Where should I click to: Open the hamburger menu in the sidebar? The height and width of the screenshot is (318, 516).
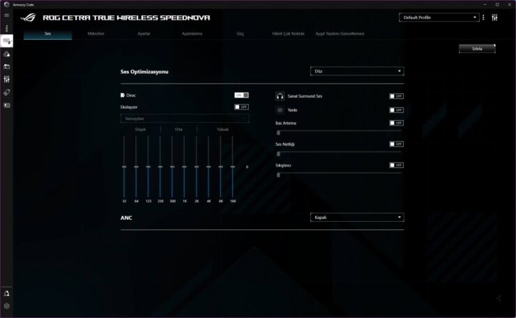point(6,15)
